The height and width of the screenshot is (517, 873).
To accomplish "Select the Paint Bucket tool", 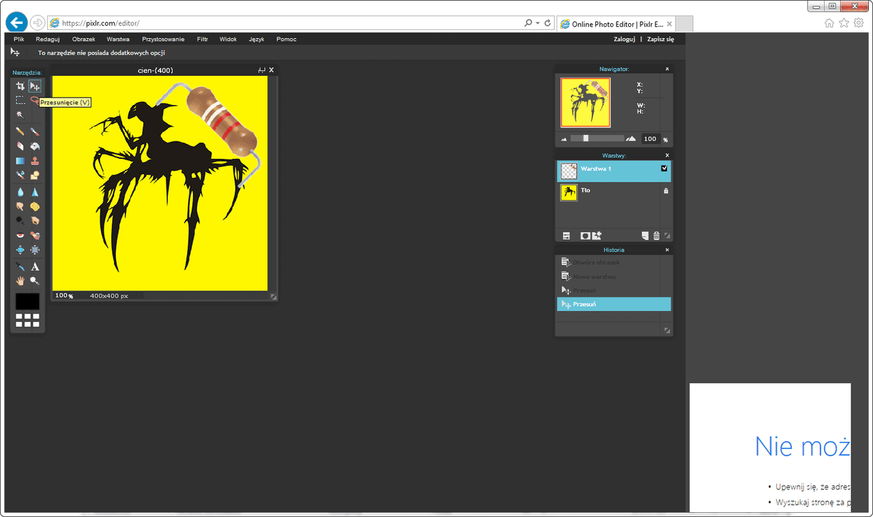I will [35, 146].
